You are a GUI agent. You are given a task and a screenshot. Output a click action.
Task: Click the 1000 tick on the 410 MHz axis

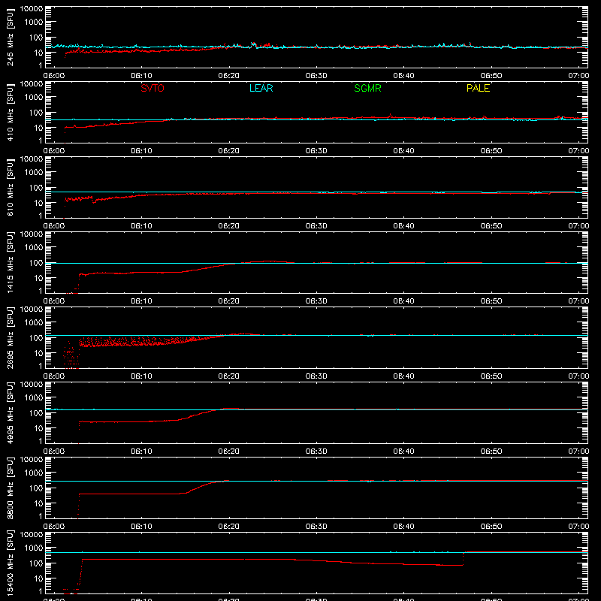[x=34, y=98]
